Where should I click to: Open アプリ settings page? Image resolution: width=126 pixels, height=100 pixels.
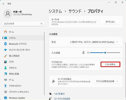click(23, 62)
